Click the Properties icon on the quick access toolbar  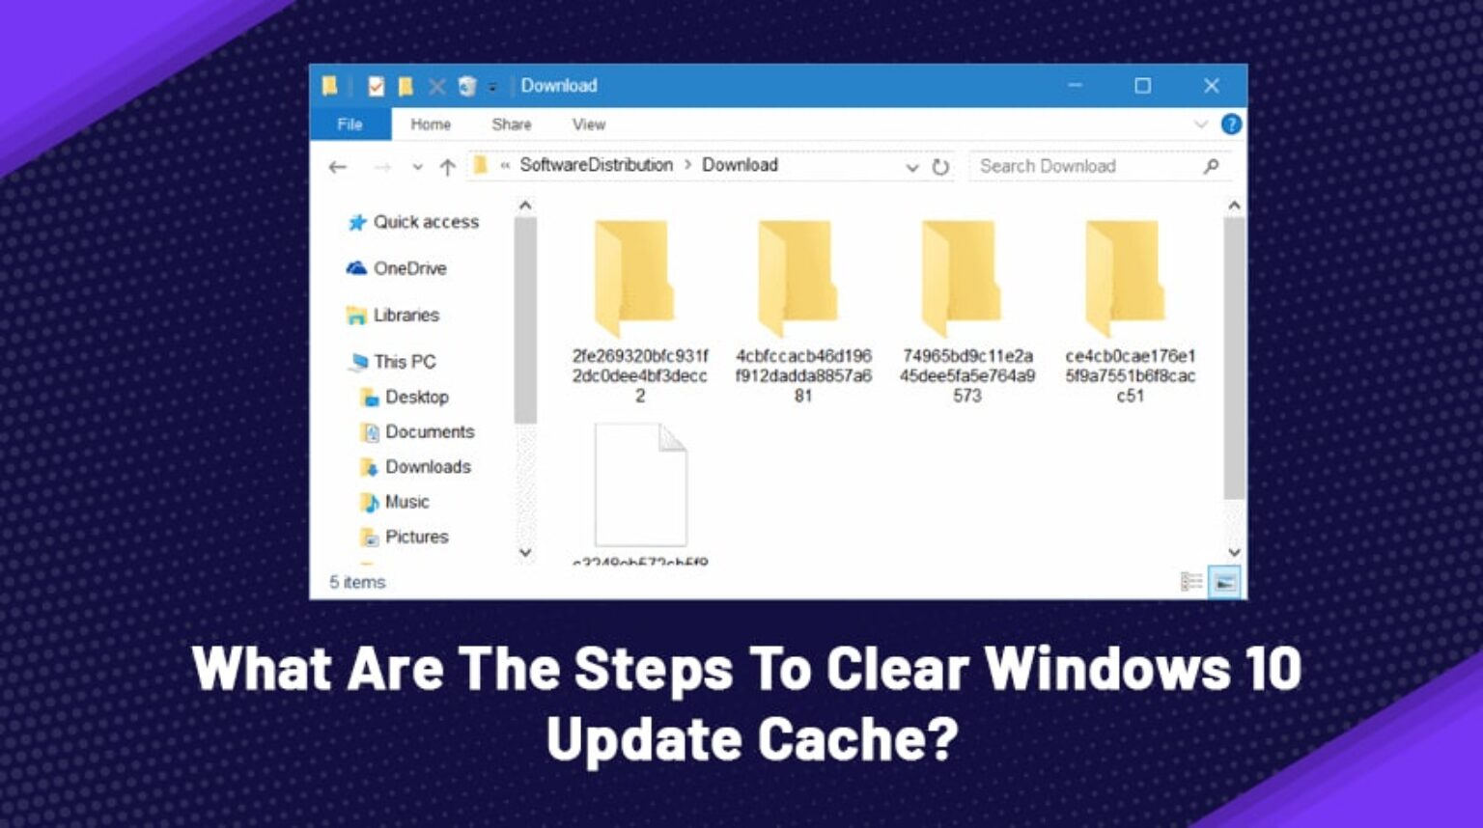tap(377, 86)
